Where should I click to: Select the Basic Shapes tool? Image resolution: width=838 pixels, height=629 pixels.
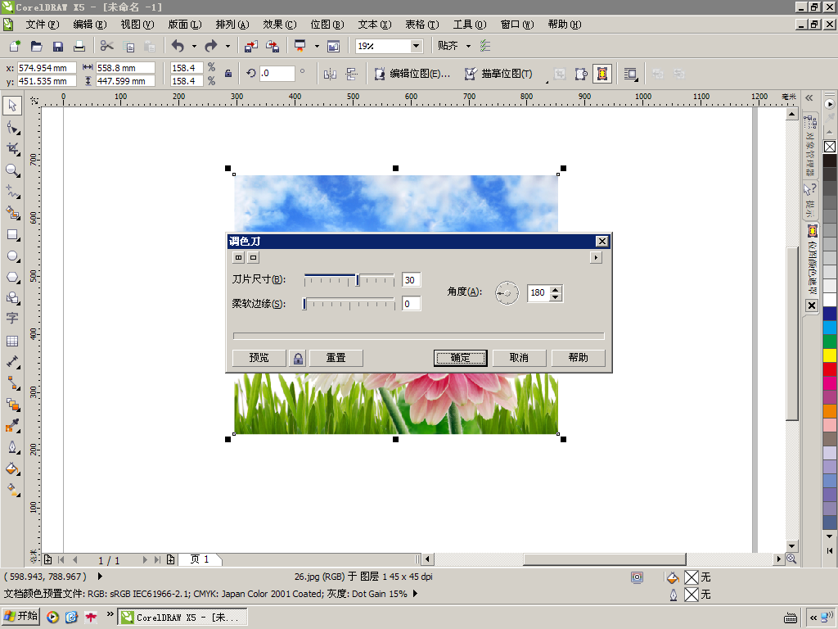(12, 298)
